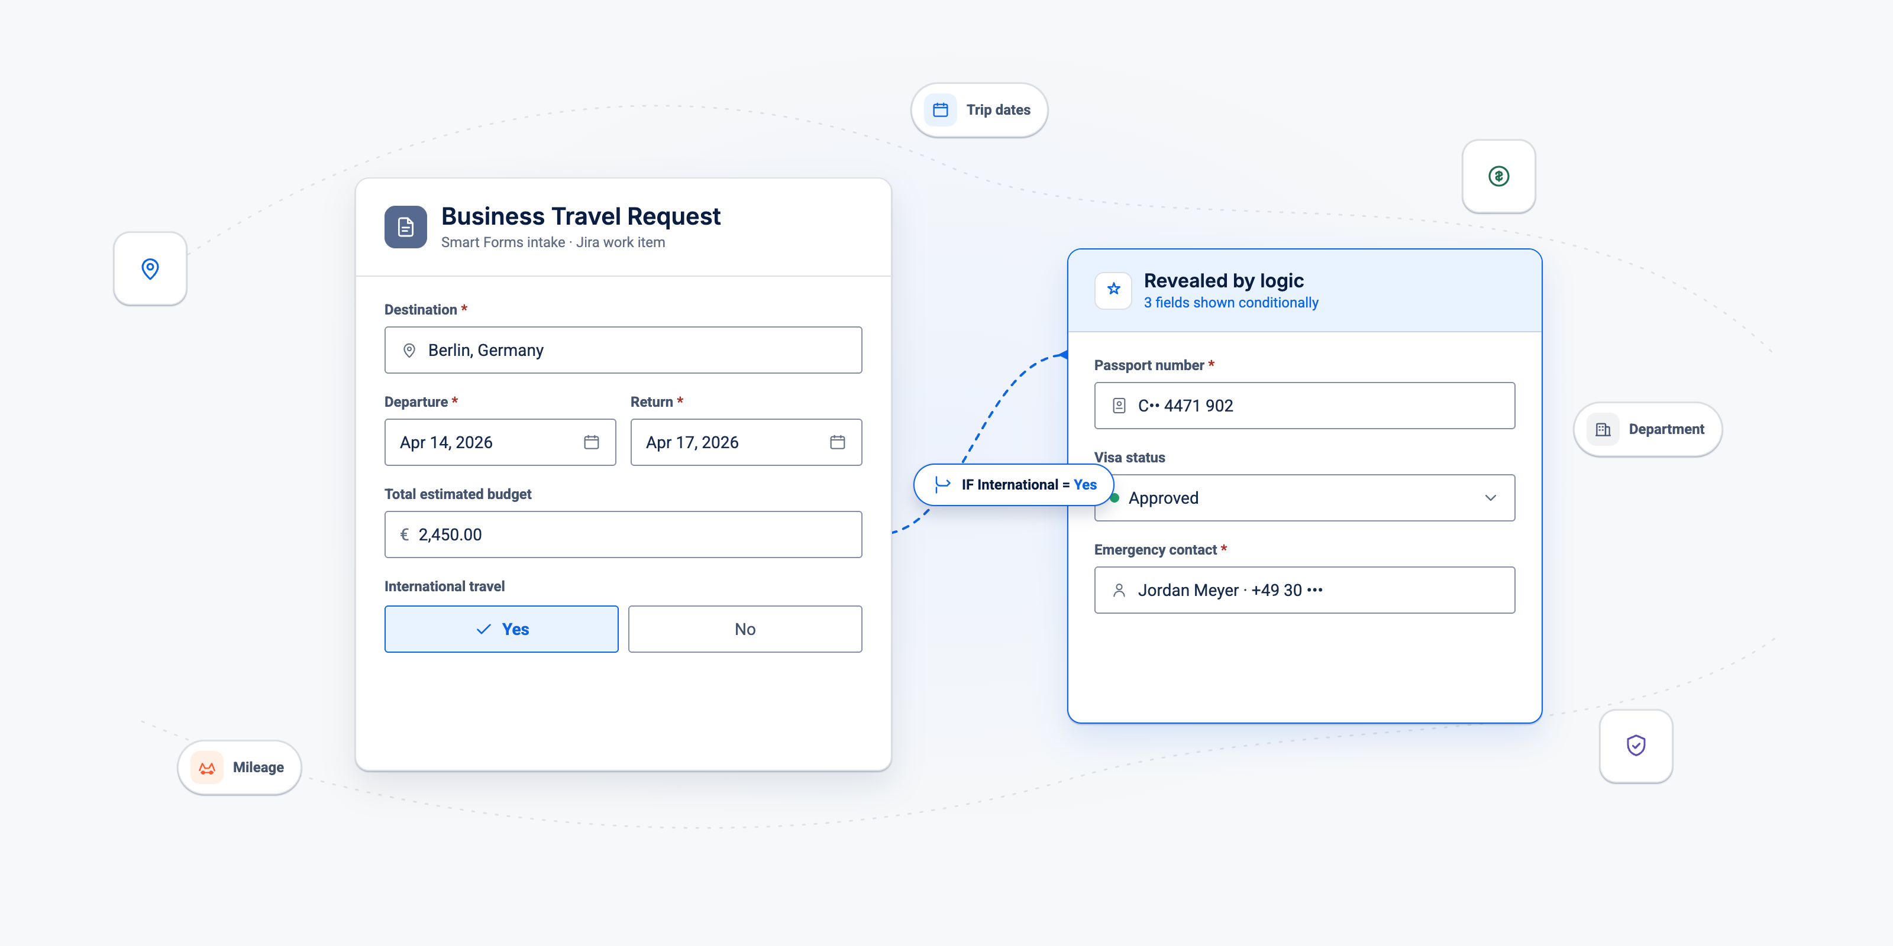This screenshot has height=946, width=1893.
Task: Select No for International travel
Action: pyautogui.click(x=745, y=628)
